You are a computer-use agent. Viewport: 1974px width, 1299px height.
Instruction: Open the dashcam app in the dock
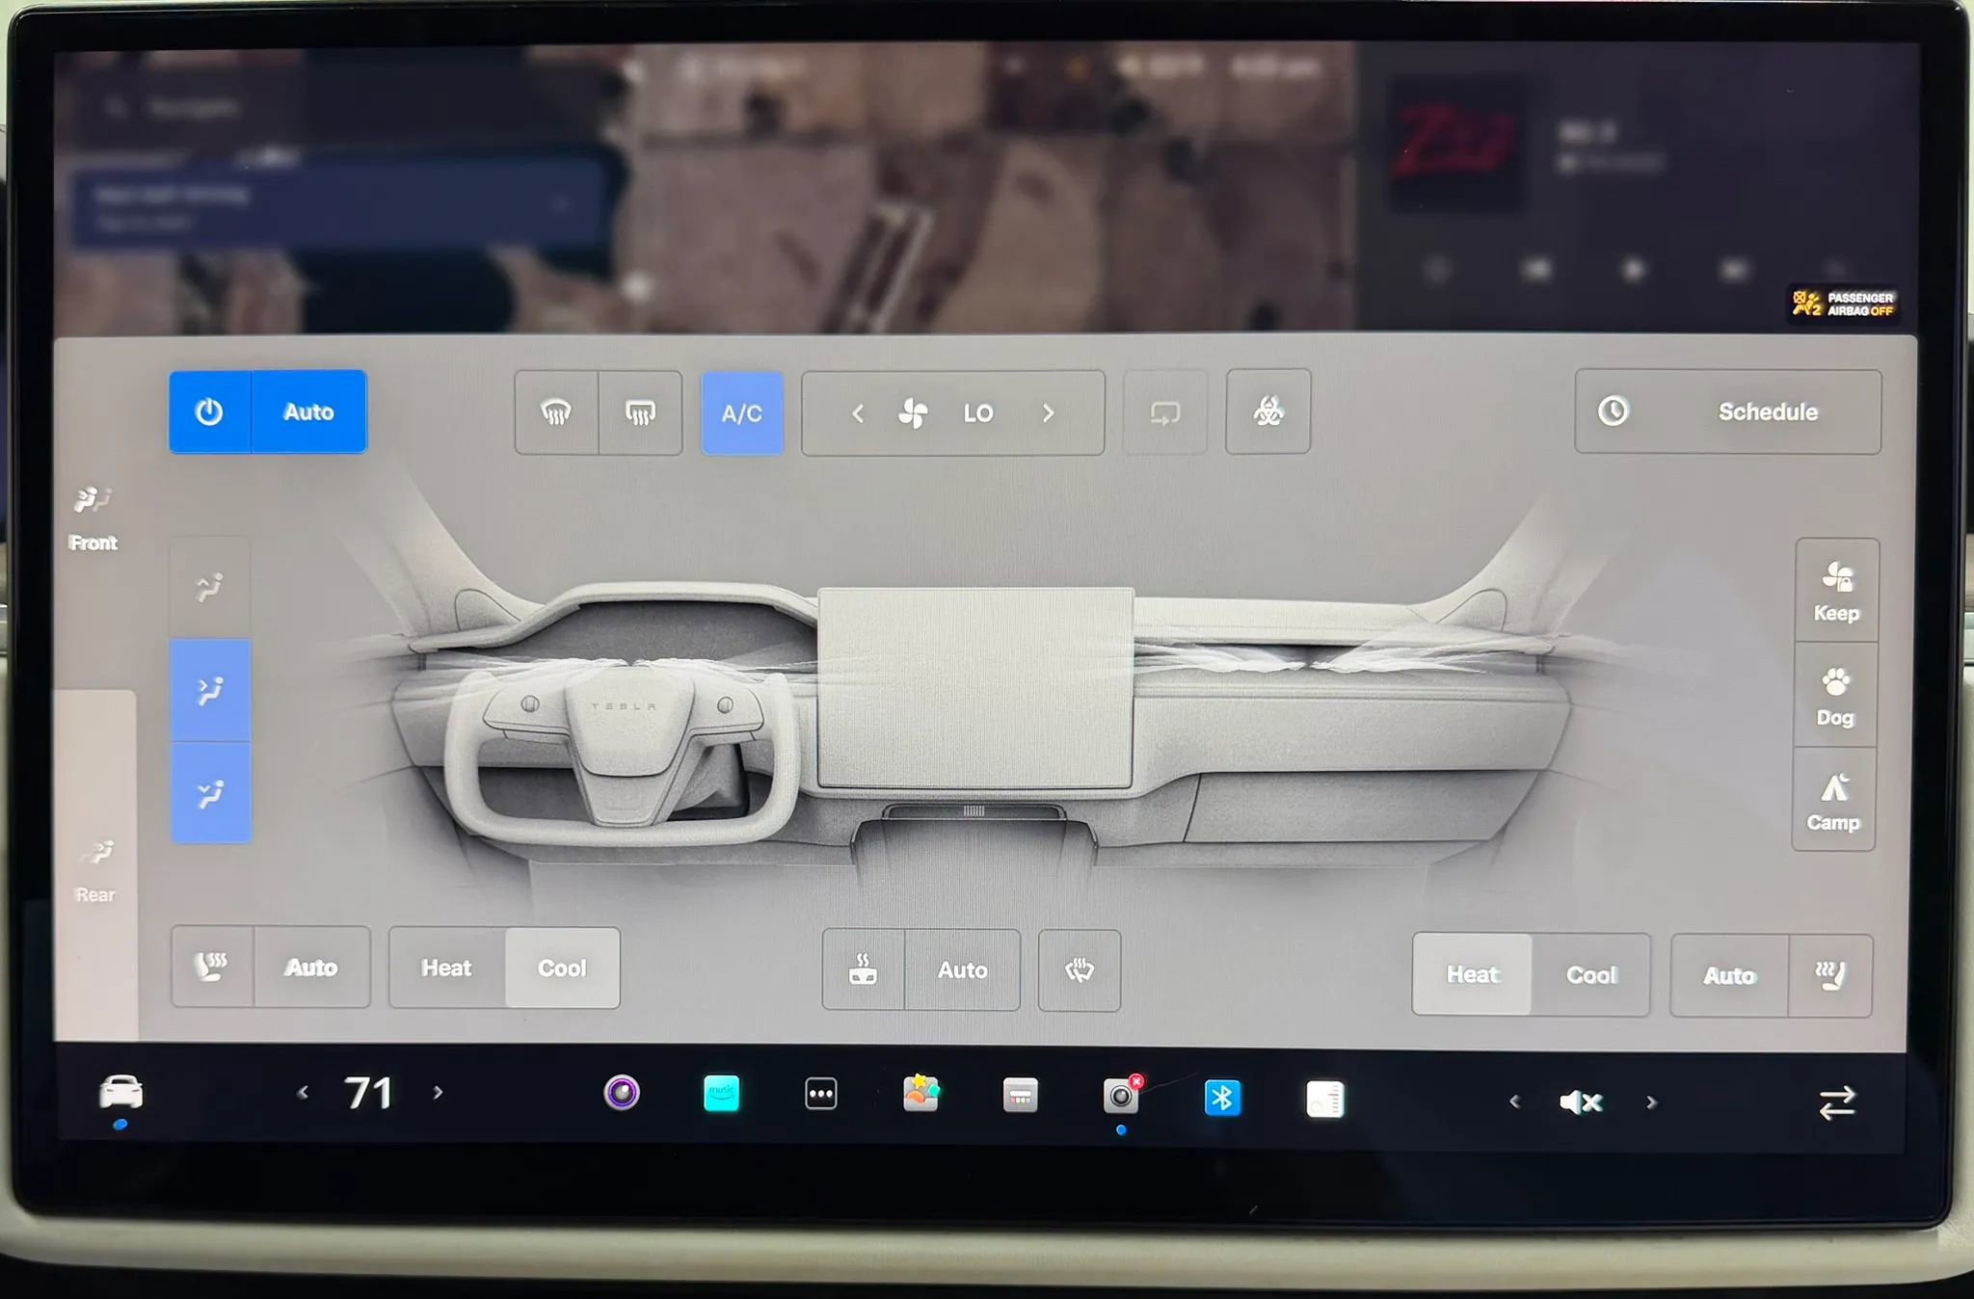pos(622,1093)
